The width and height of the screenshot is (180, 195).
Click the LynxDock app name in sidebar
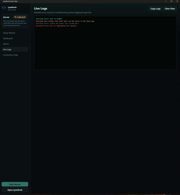click(12, 7)
